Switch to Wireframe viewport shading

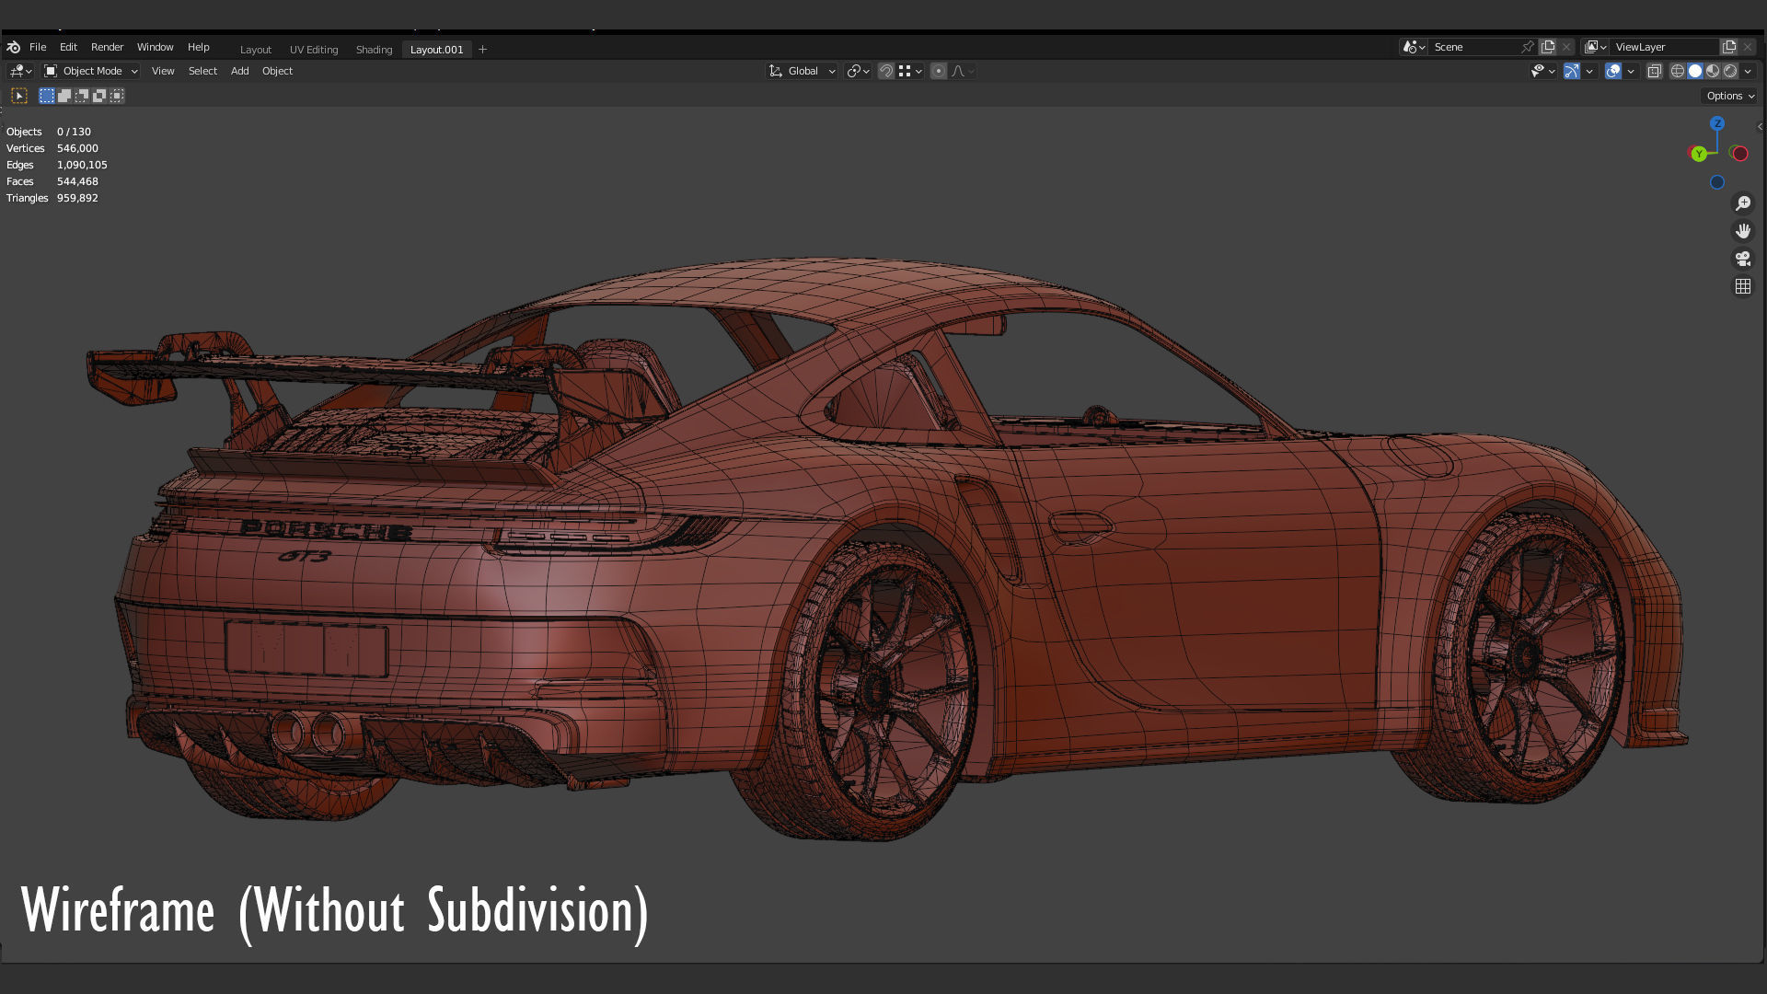tap(1678, 71)
